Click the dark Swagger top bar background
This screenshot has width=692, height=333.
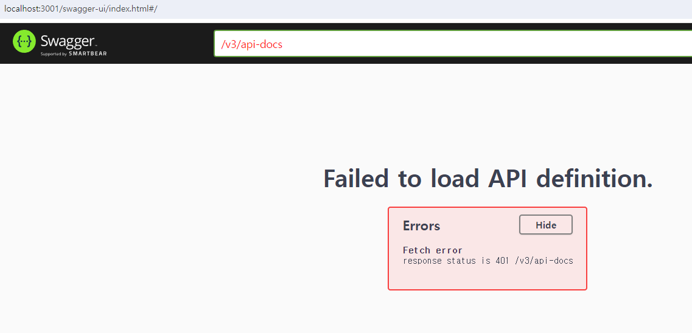(x=159, y=43)
